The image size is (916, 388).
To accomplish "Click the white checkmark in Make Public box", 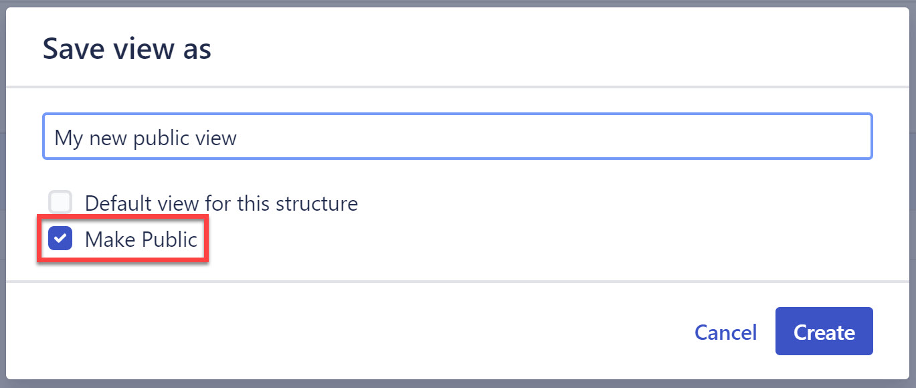I will coord(60,239).
